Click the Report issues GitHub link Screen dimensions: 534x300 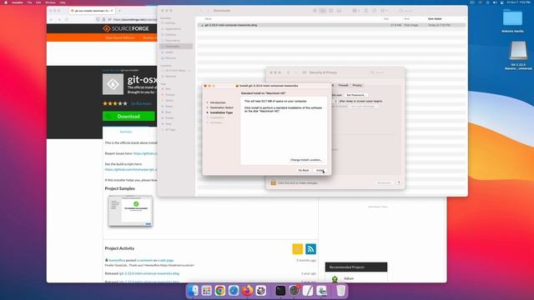(145, 153)
